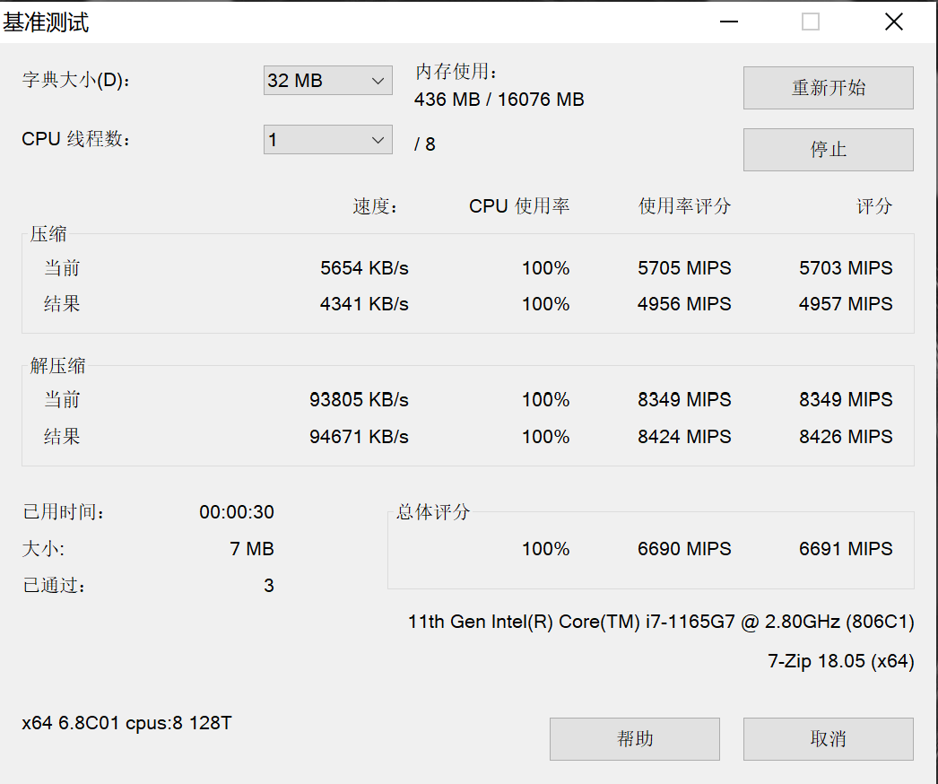Minimize the benchmark window
The width and height of the screenshot is (938, 784).
729,22
